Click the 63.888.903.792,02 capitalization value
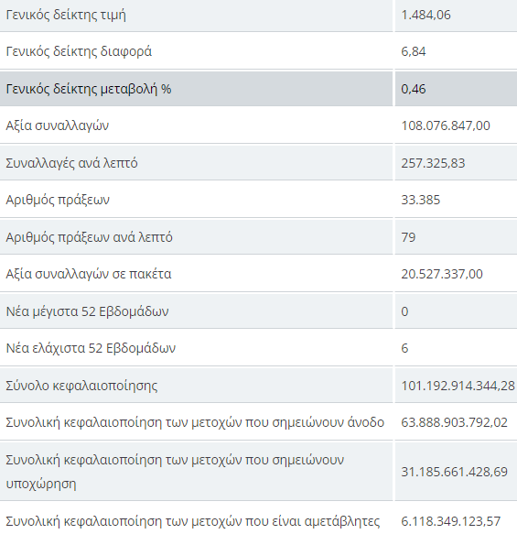The width and height of the screenshot is (517, 534). click(x=455, y=422)
